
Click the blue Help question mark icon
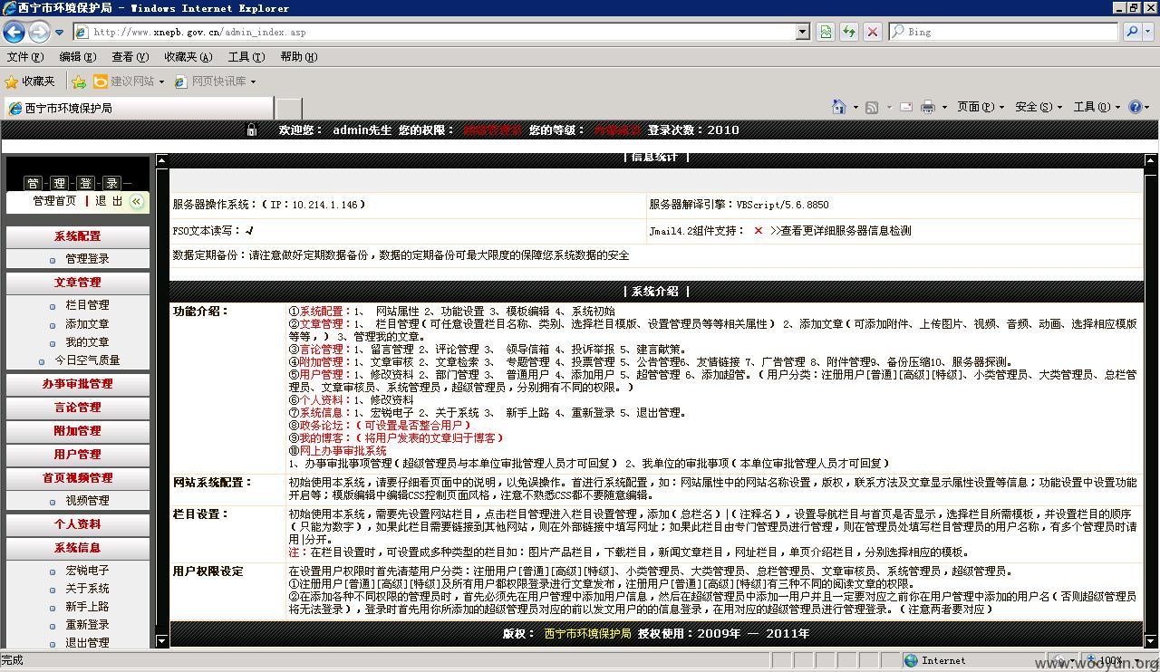pyautogui.click(x=1135, y=107)
